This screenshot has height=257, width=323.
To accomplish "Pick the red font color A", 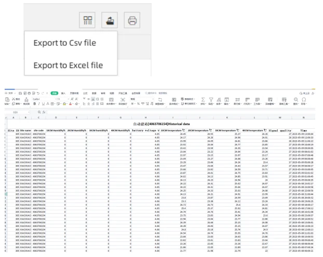I will pyautogui.click(x=71, y=104).
